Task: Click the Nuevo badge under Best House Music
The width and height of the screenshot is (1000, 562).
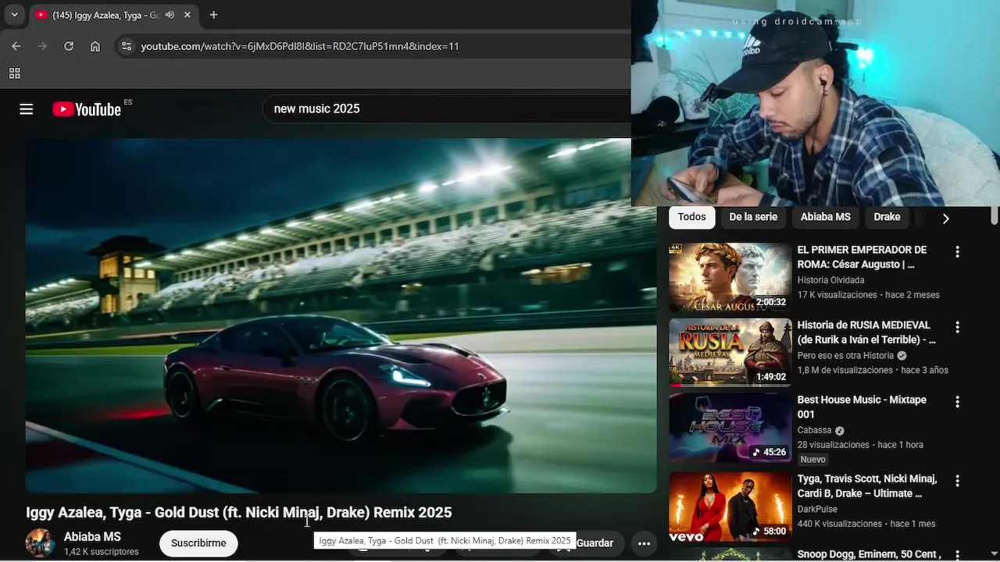Action: pos(812,460)
